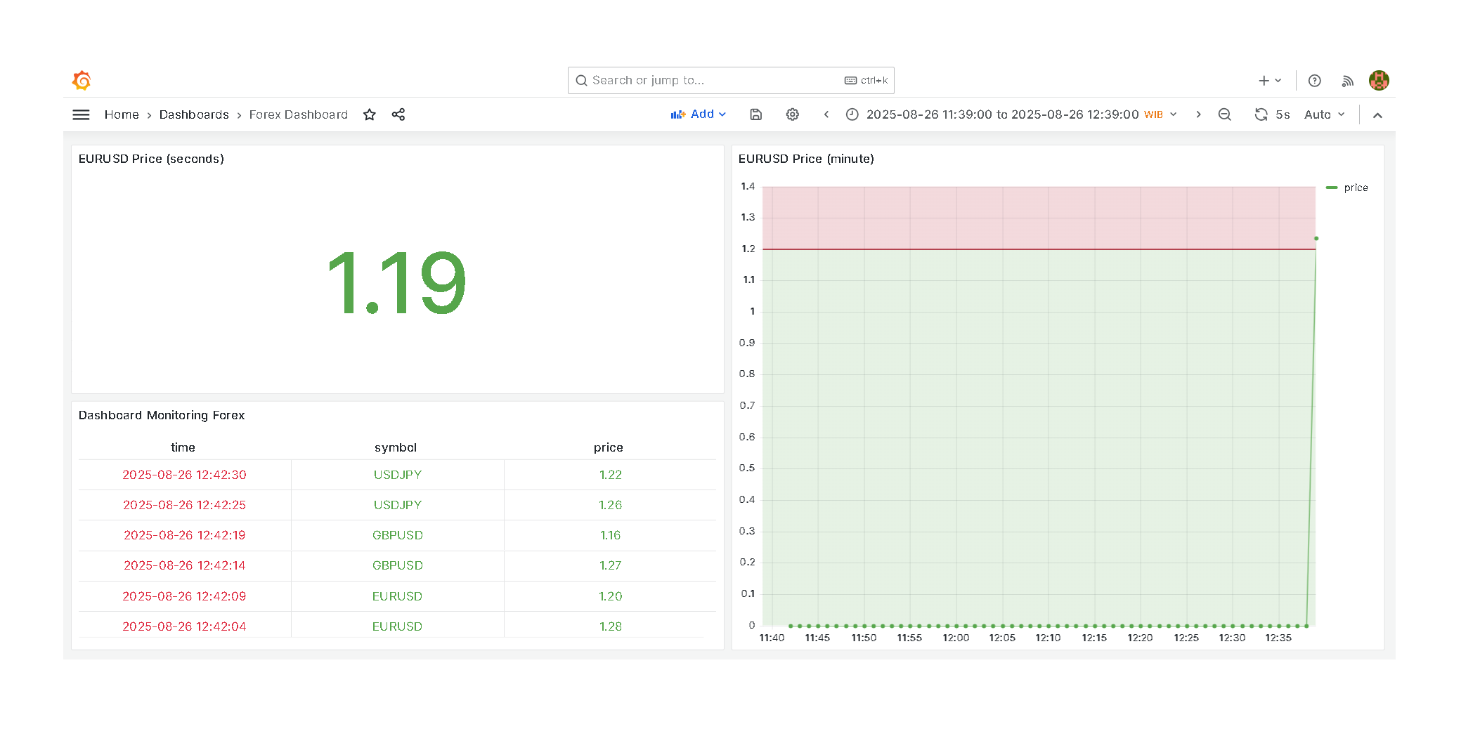
Task: Select time cell 2025-08-26 12:42:09
Action: (x=185, y=596)
